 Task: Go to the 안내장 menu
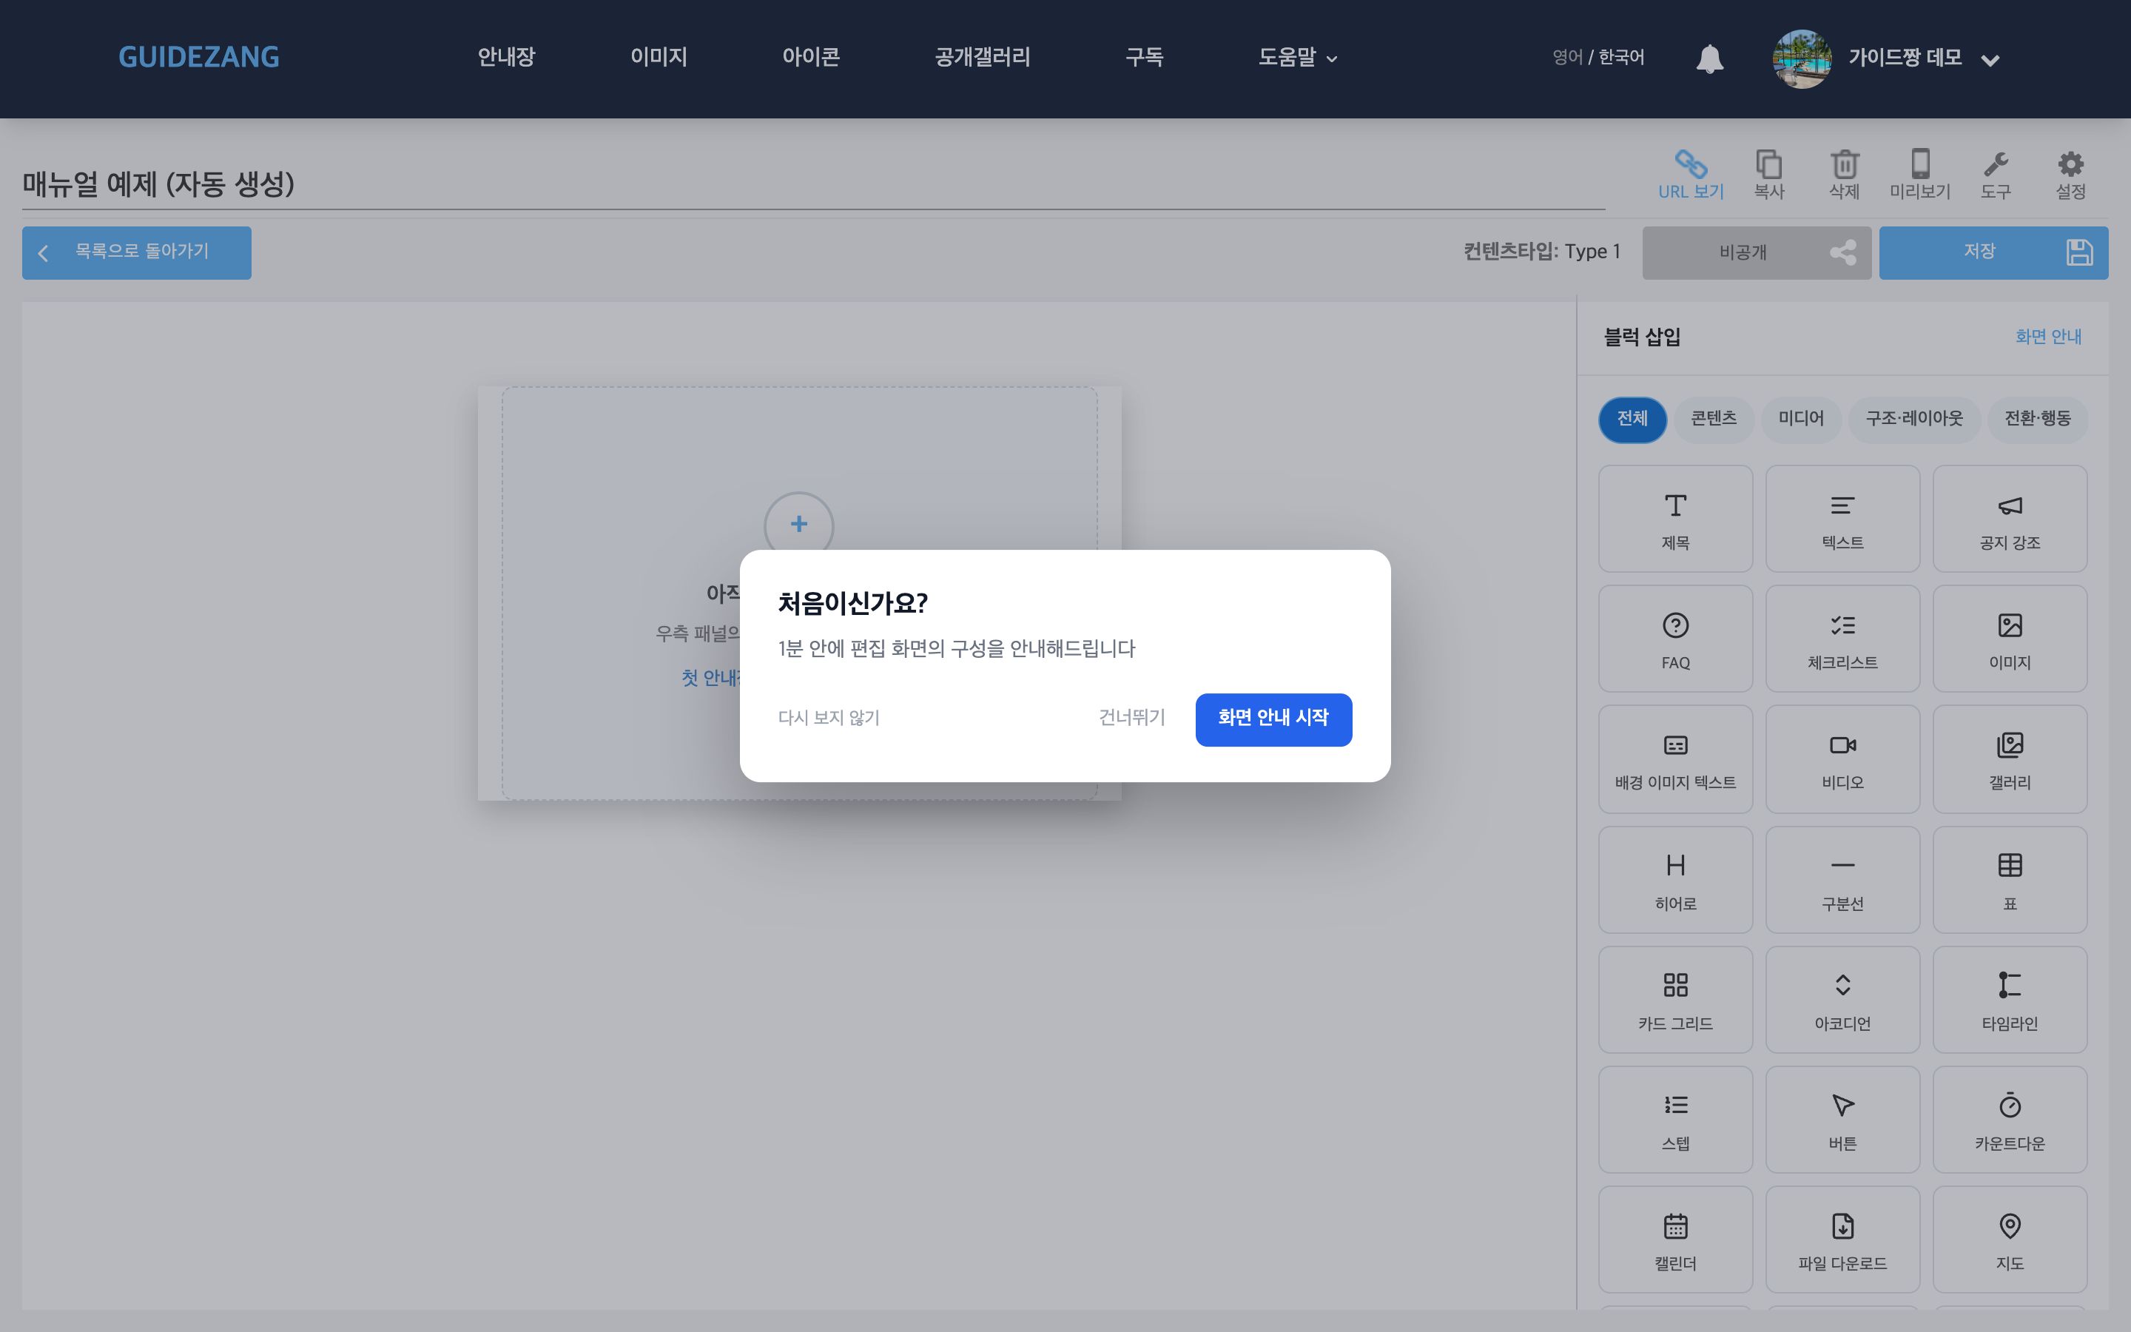click(x=506, y=57)
